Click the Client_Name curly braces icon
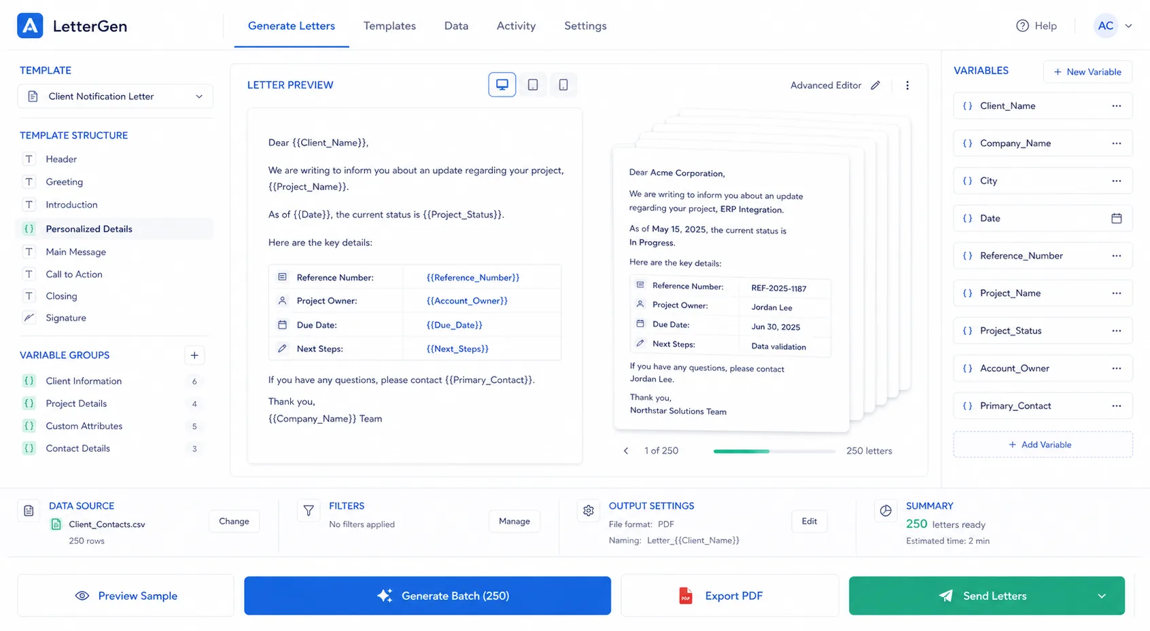This screenshot has width=1150, height=631. point(968,106)
